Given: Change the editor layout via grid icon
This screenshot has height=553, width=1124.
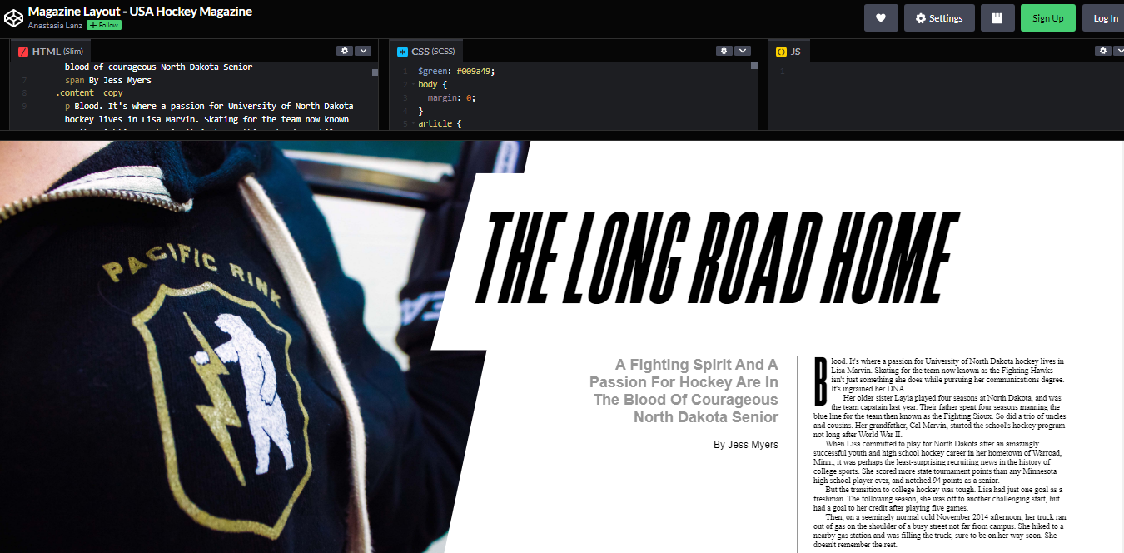Looking at the screenshot, I should (x=997, y=17).
